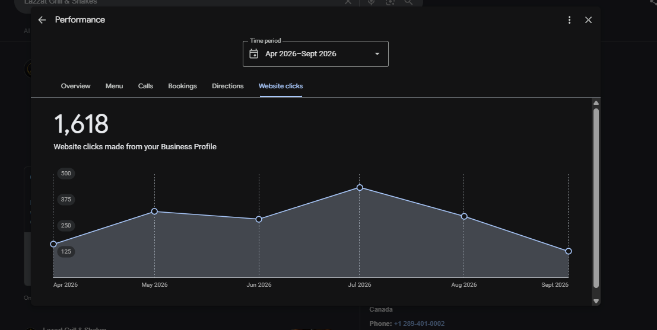The image size is (657, 330).
Task: Click the Google Lens icon in background search bar
Action: [x=390, y=2]
